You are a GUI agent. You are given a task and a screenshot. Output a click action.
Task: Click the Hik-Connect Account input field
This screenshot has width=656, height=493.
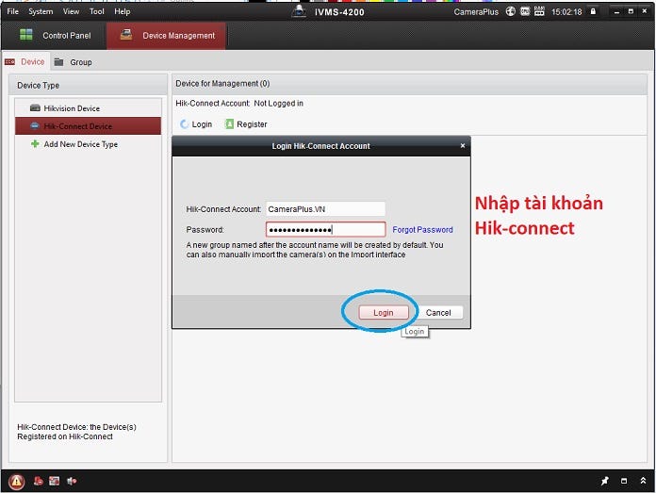[x=325, y=209]
